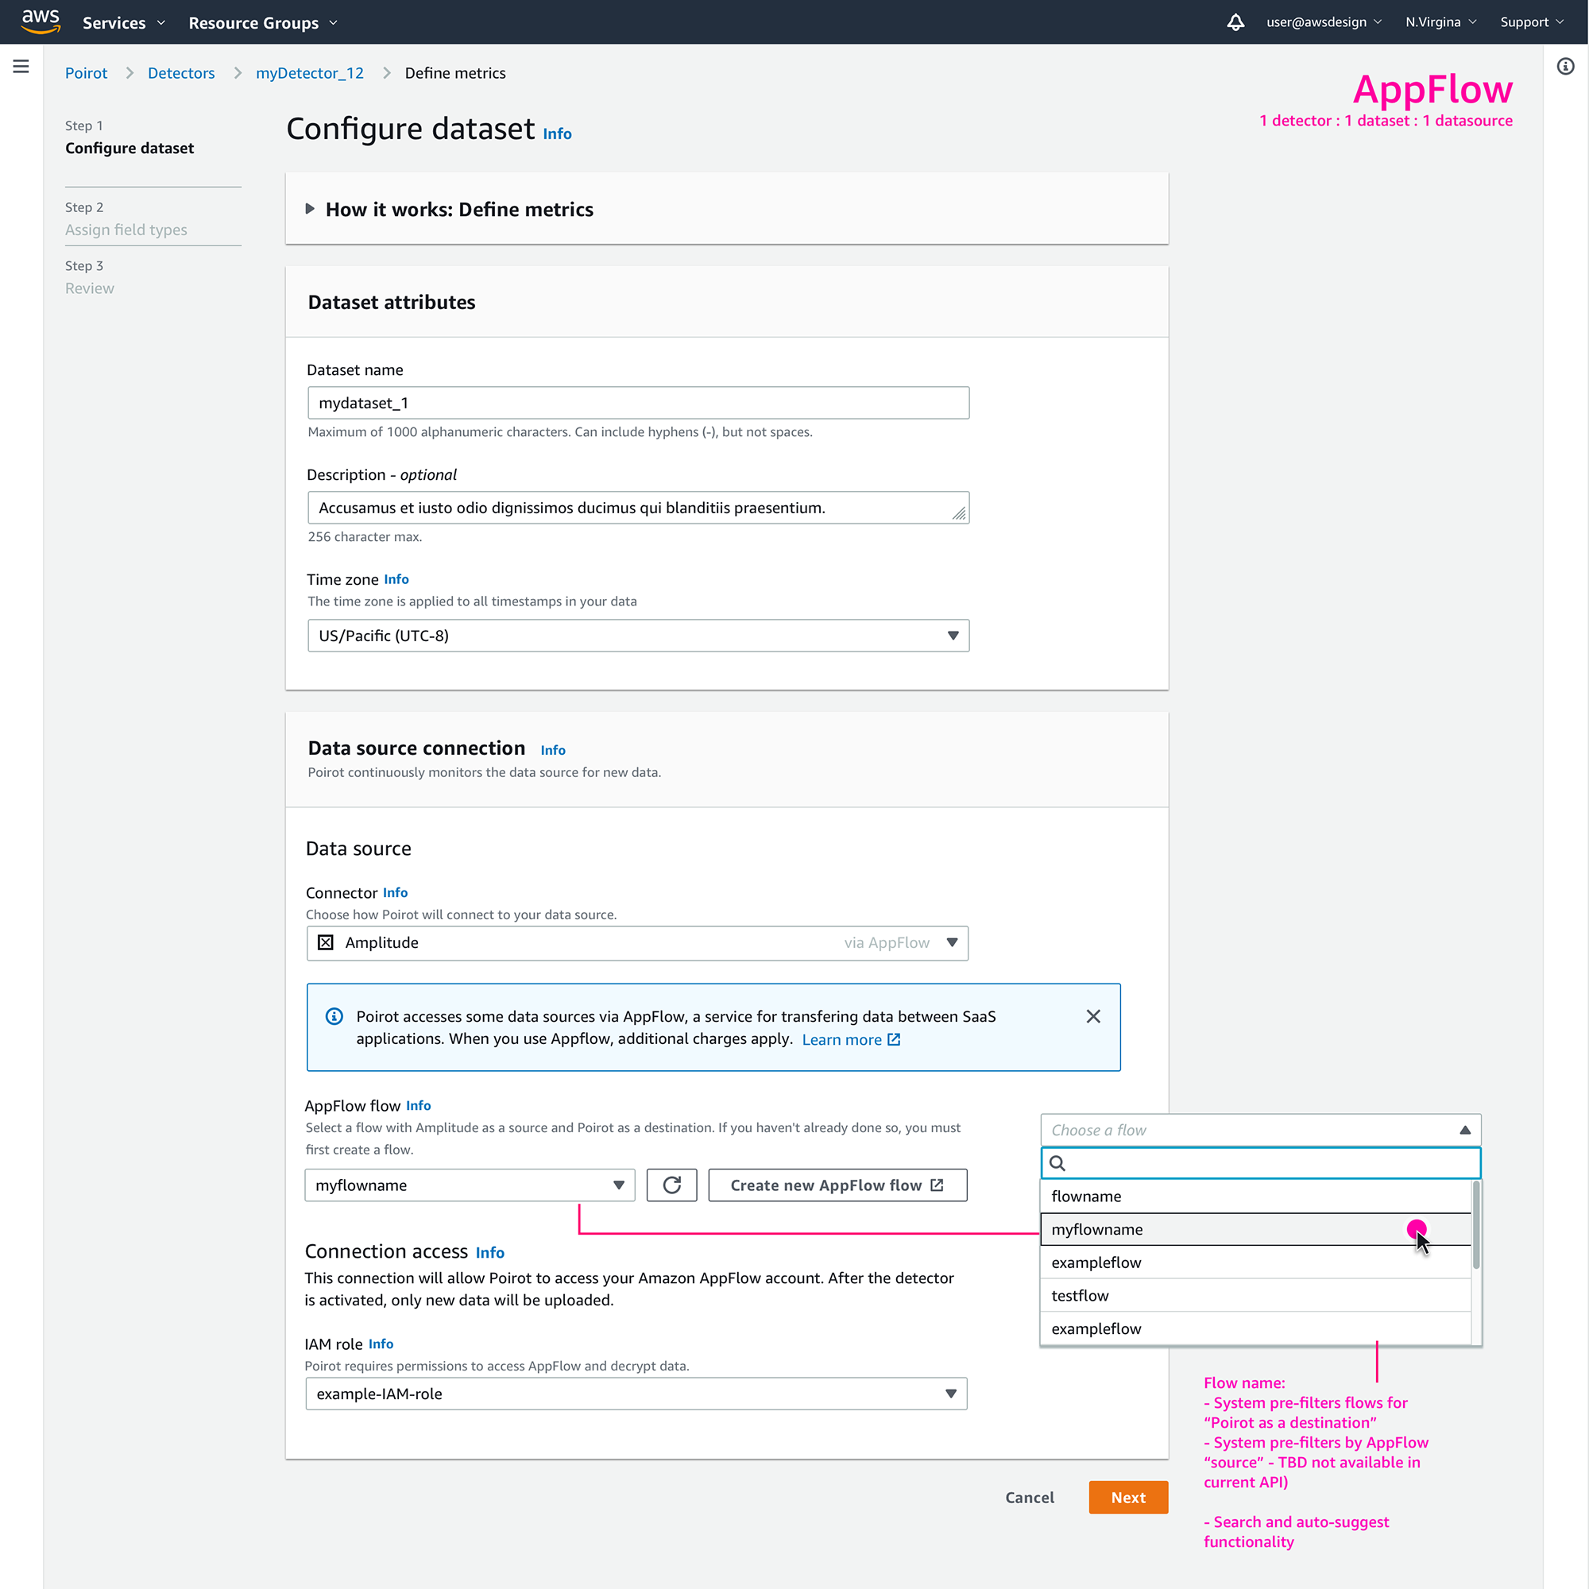
Task: Open Info next to IAM role
Action: click(x=381, y=1344)
